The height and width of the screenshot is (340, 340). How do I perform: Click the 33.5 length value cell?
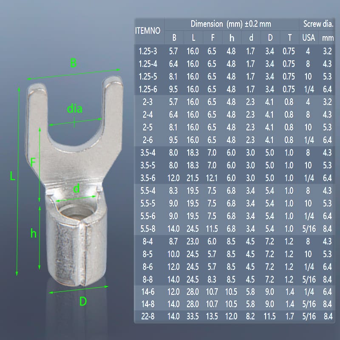tap(193, 316)
